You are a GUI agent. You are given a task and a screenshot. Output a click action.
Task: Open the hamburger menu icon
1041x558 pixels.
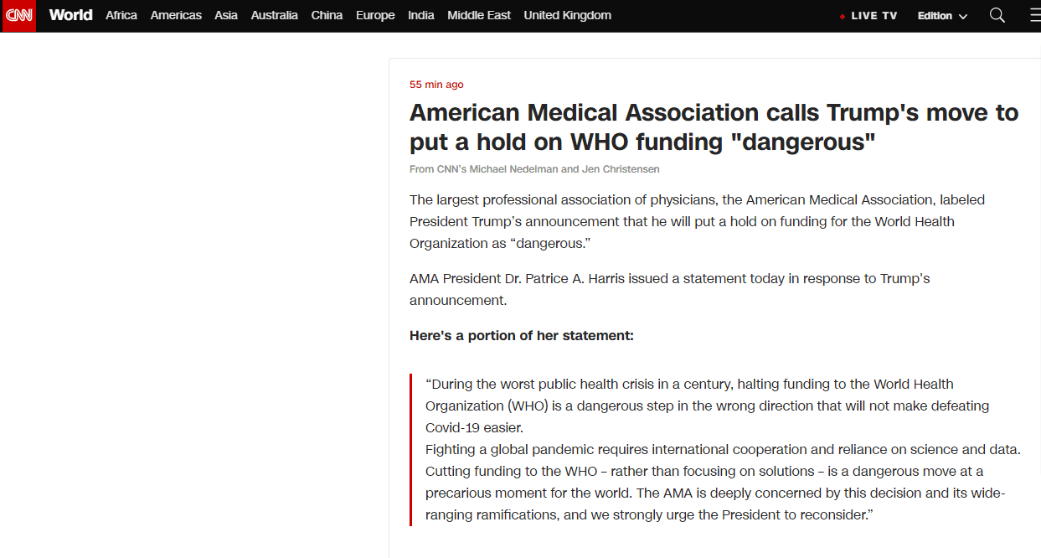pos(1034,15)
